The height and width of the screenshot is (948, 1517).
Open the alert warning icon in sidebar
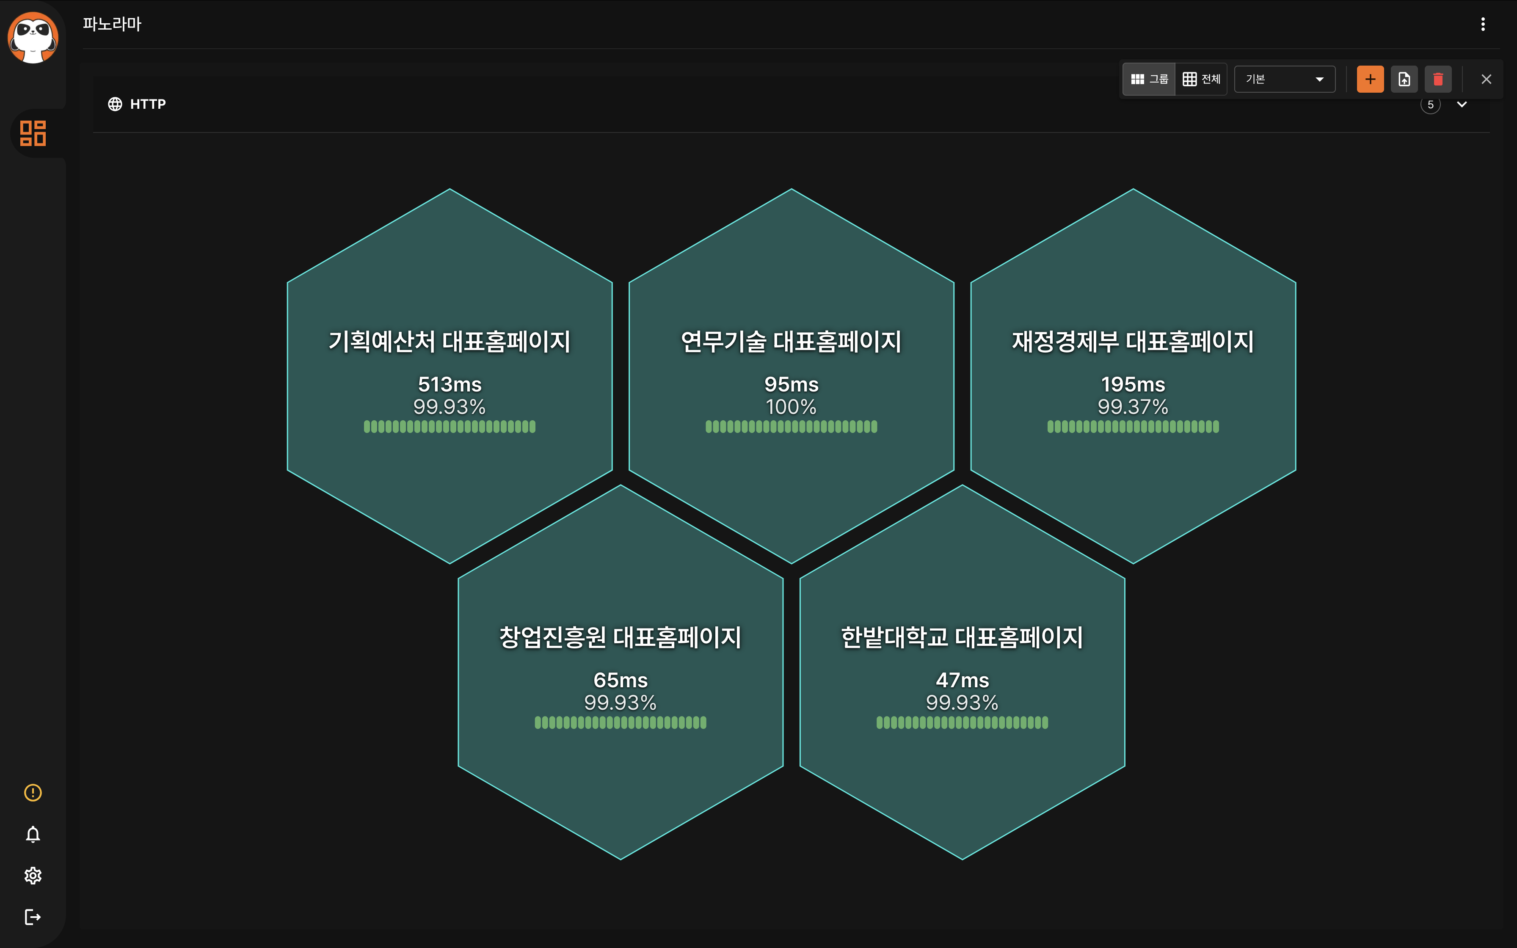click(33, 793)
